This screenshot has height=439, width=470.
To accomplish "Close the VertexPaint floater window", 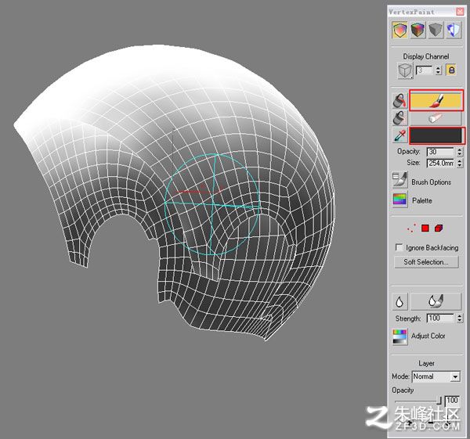I will pos(460,12).
